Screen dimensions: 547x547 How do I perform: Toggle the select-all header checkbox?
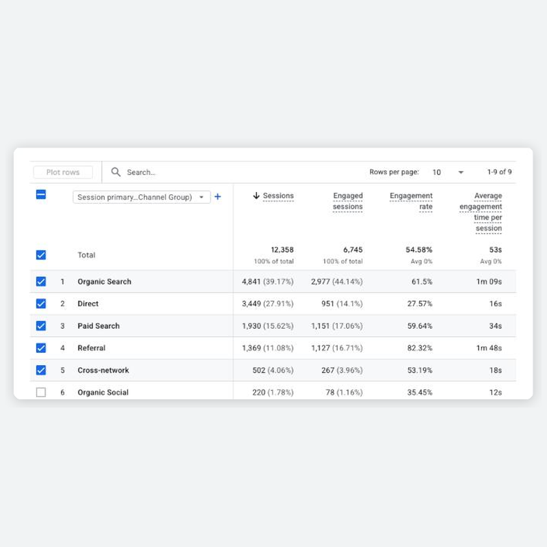click(41, 194)
